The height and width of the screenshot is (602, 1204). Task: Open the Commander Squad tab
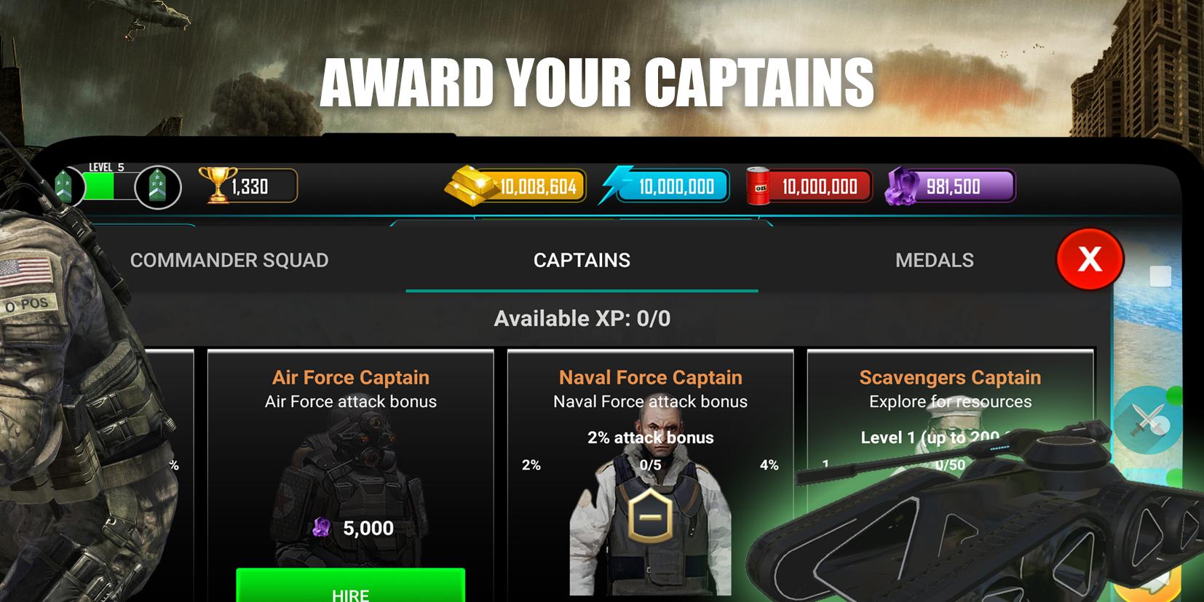[x=229, y=260]
